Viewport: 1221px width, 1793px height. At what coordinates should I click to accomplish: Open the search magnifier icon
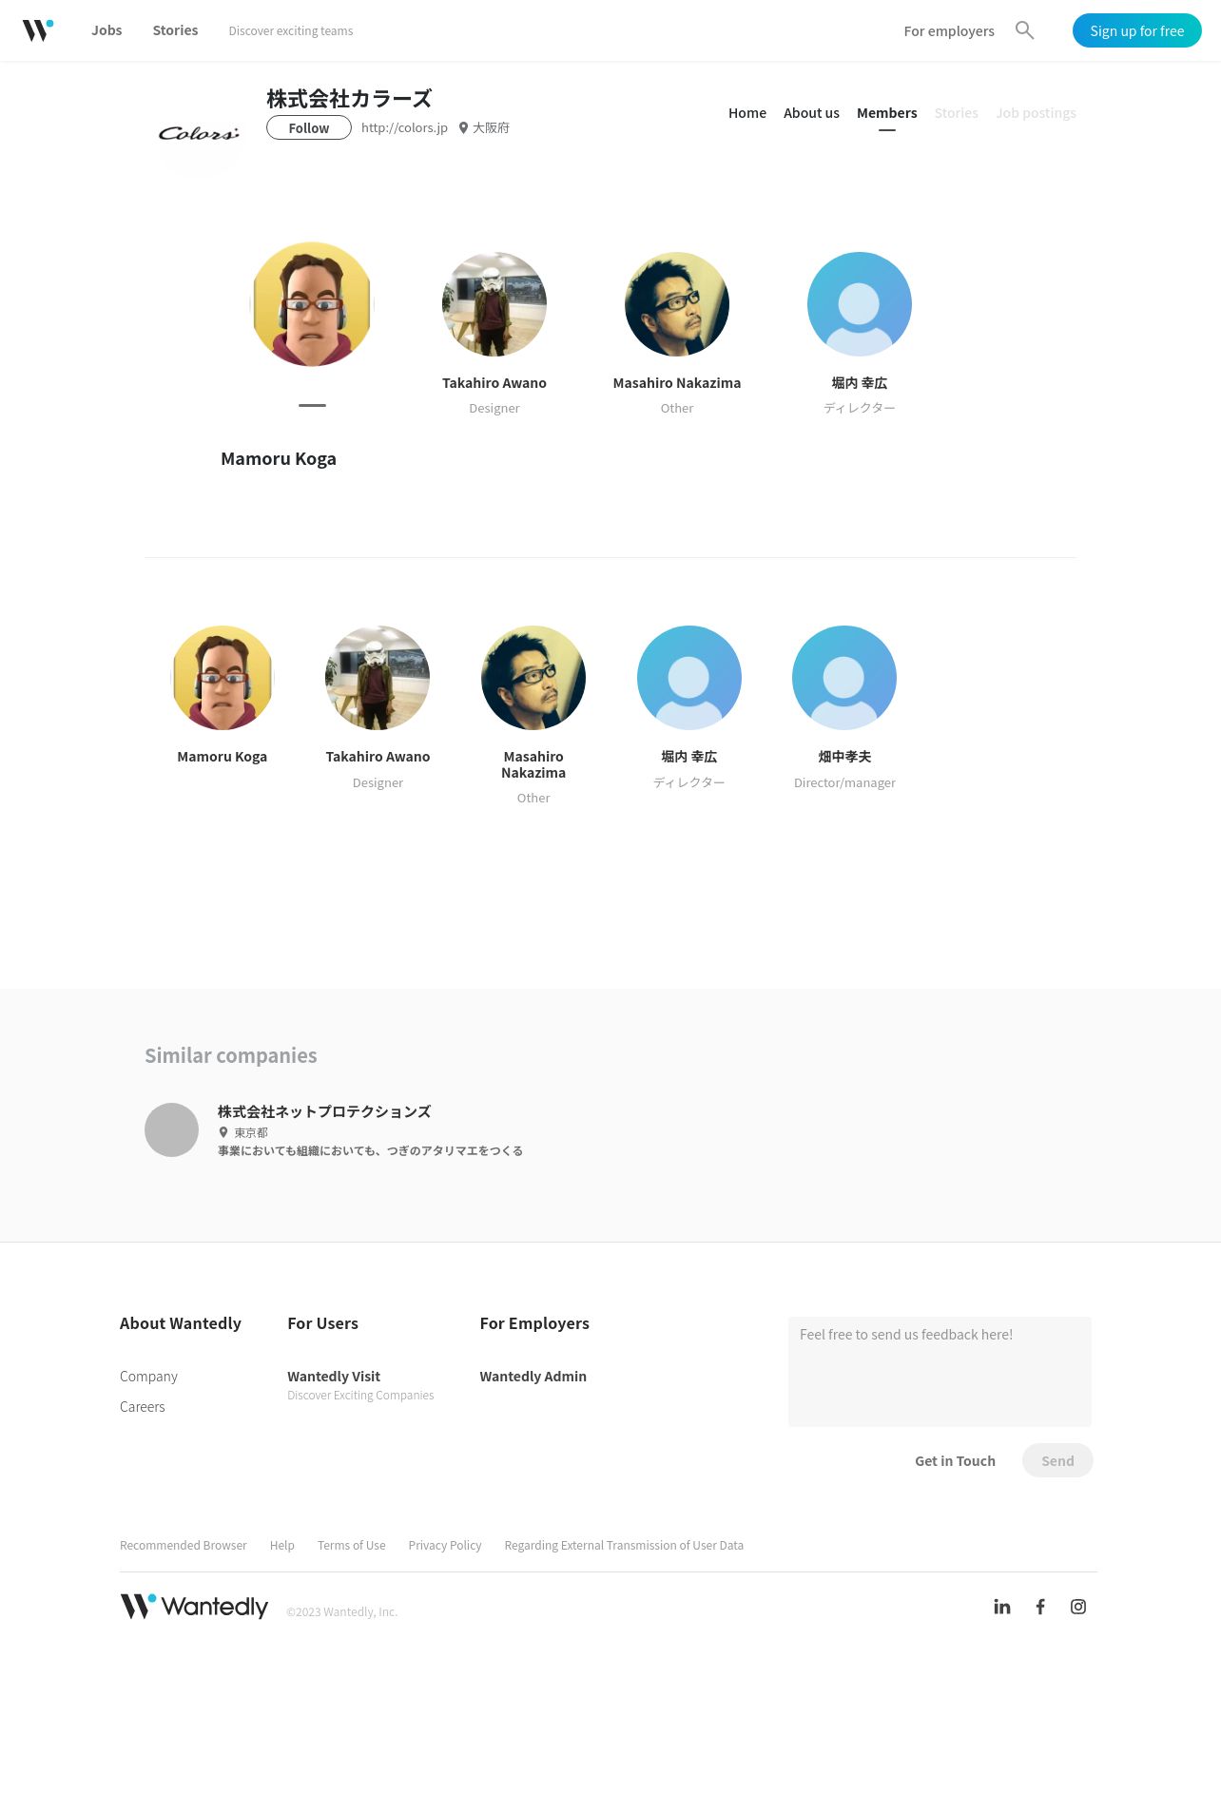tap(1024, 30)
